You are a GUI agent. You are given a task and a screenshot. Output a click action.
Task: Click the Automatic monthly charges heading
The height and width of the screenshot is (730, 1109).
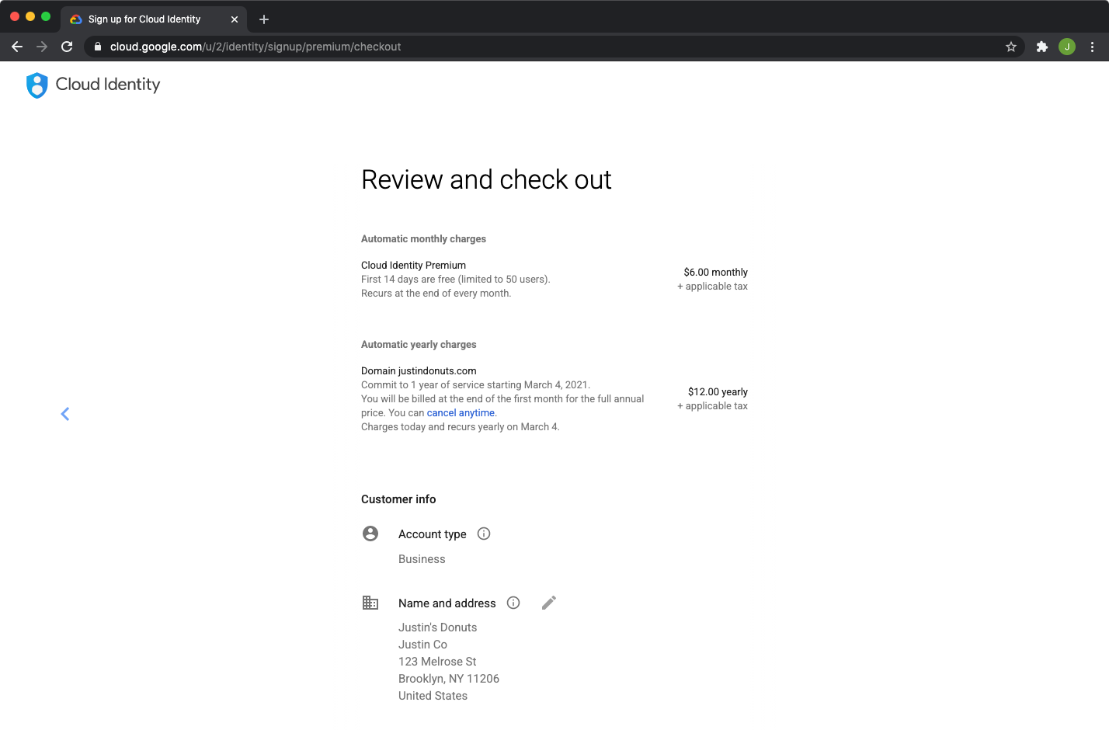[x=423, y=239]
